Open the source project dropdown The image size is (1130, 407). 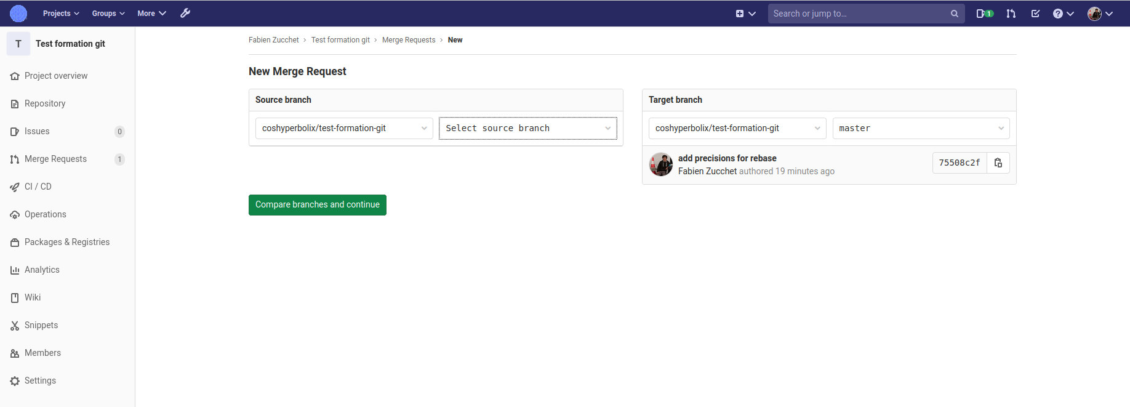(344, 128)
